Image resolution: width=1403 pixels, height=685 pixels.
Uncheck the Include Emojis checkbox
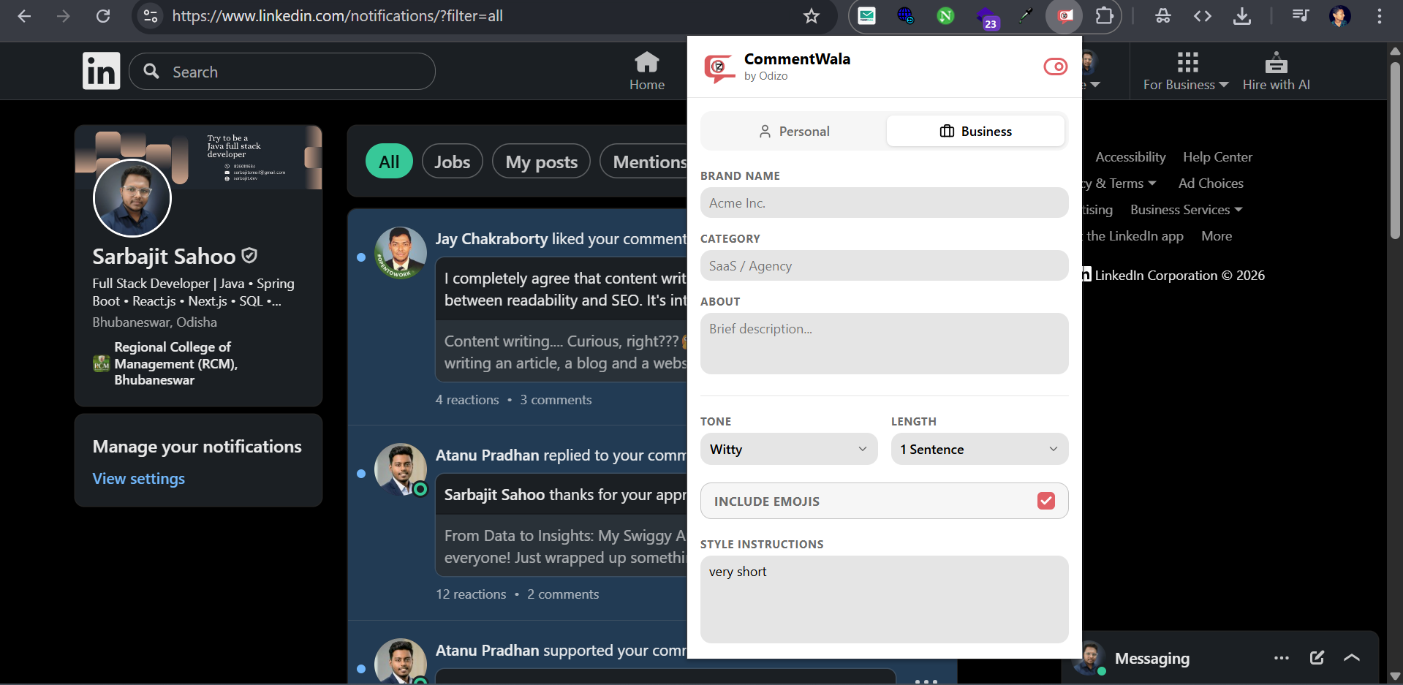coord(1045,501)
